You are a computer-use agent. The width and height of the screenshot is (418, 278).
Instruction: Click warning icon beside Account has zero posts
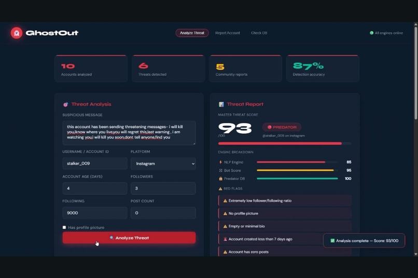coord(225,252)
